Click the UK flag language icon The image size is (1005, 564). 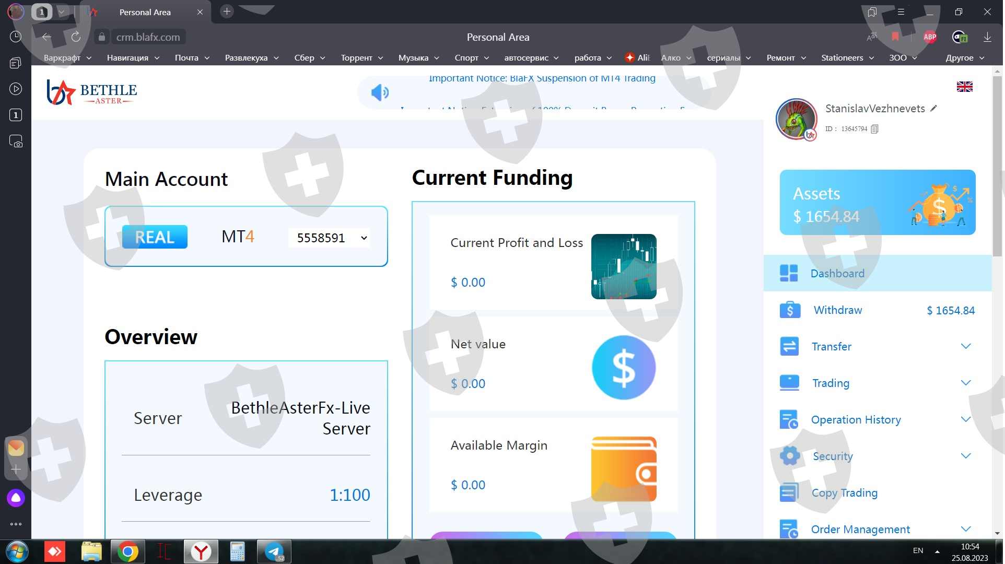tap(964, 87)
